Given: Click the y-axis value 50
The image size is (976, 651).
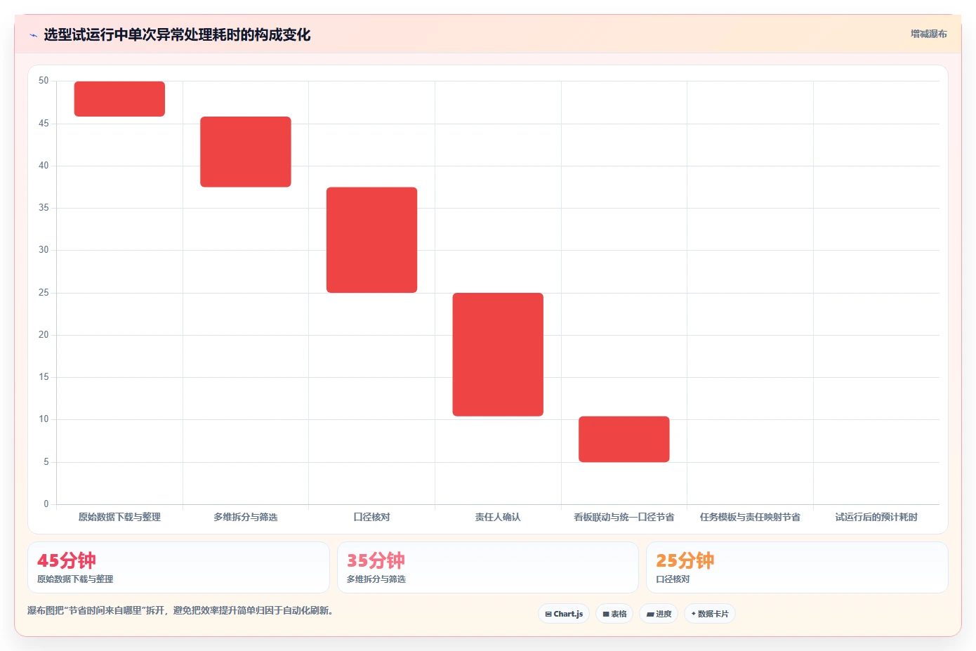Looking at the screenshot, I should pos(44,81).
